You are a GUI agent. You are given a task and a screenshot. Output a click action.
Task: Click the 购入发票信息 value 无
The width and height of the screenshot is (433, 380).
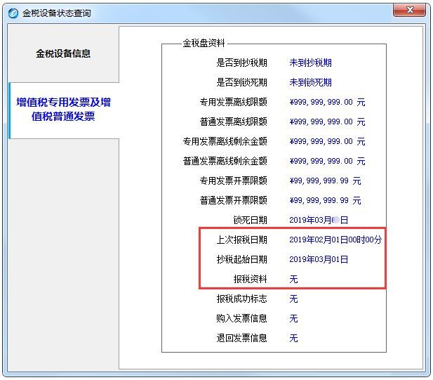pyautogui.click(x=293, y=318)
